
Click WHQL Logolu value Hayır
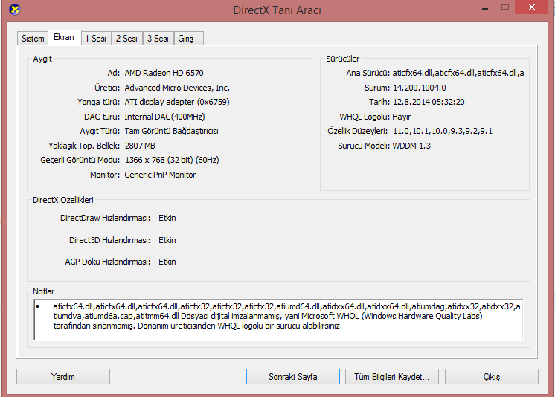(402, 117)
